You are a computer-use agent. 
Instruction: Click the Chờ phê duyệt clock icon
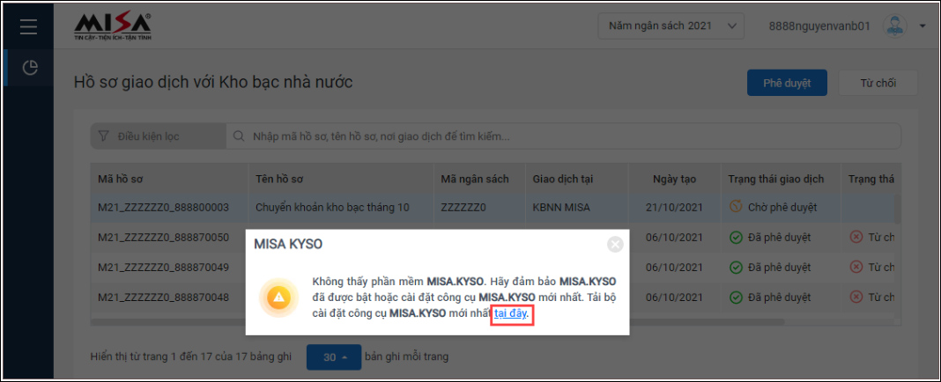(736, 207)
